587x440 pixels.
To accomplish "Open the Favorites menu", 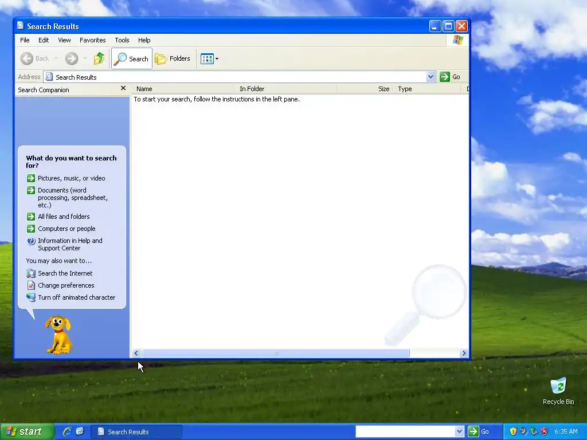I will (92, 40).
